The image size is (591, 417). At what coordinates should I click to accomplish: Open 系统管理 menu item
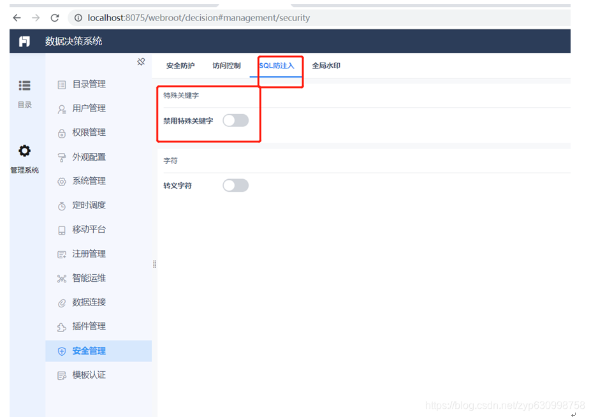tap(99, 181)
